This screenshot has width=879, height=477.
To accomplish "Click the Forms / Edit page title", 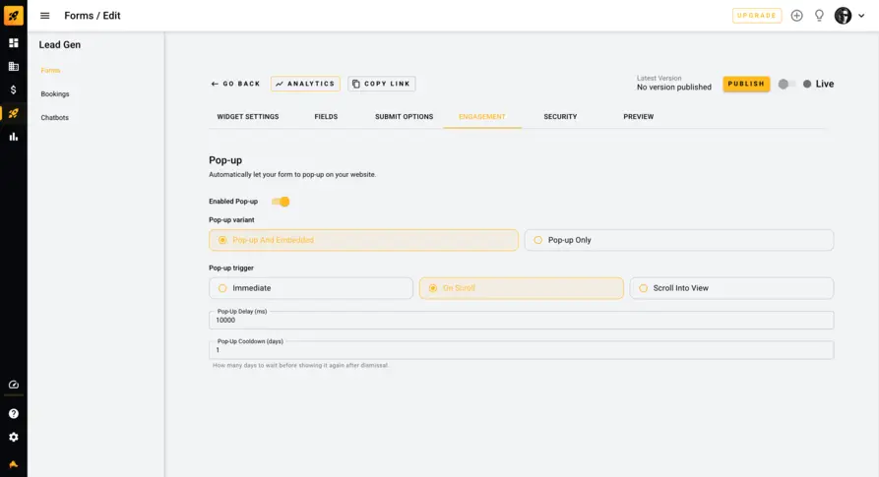I will [x=93, y=16].
